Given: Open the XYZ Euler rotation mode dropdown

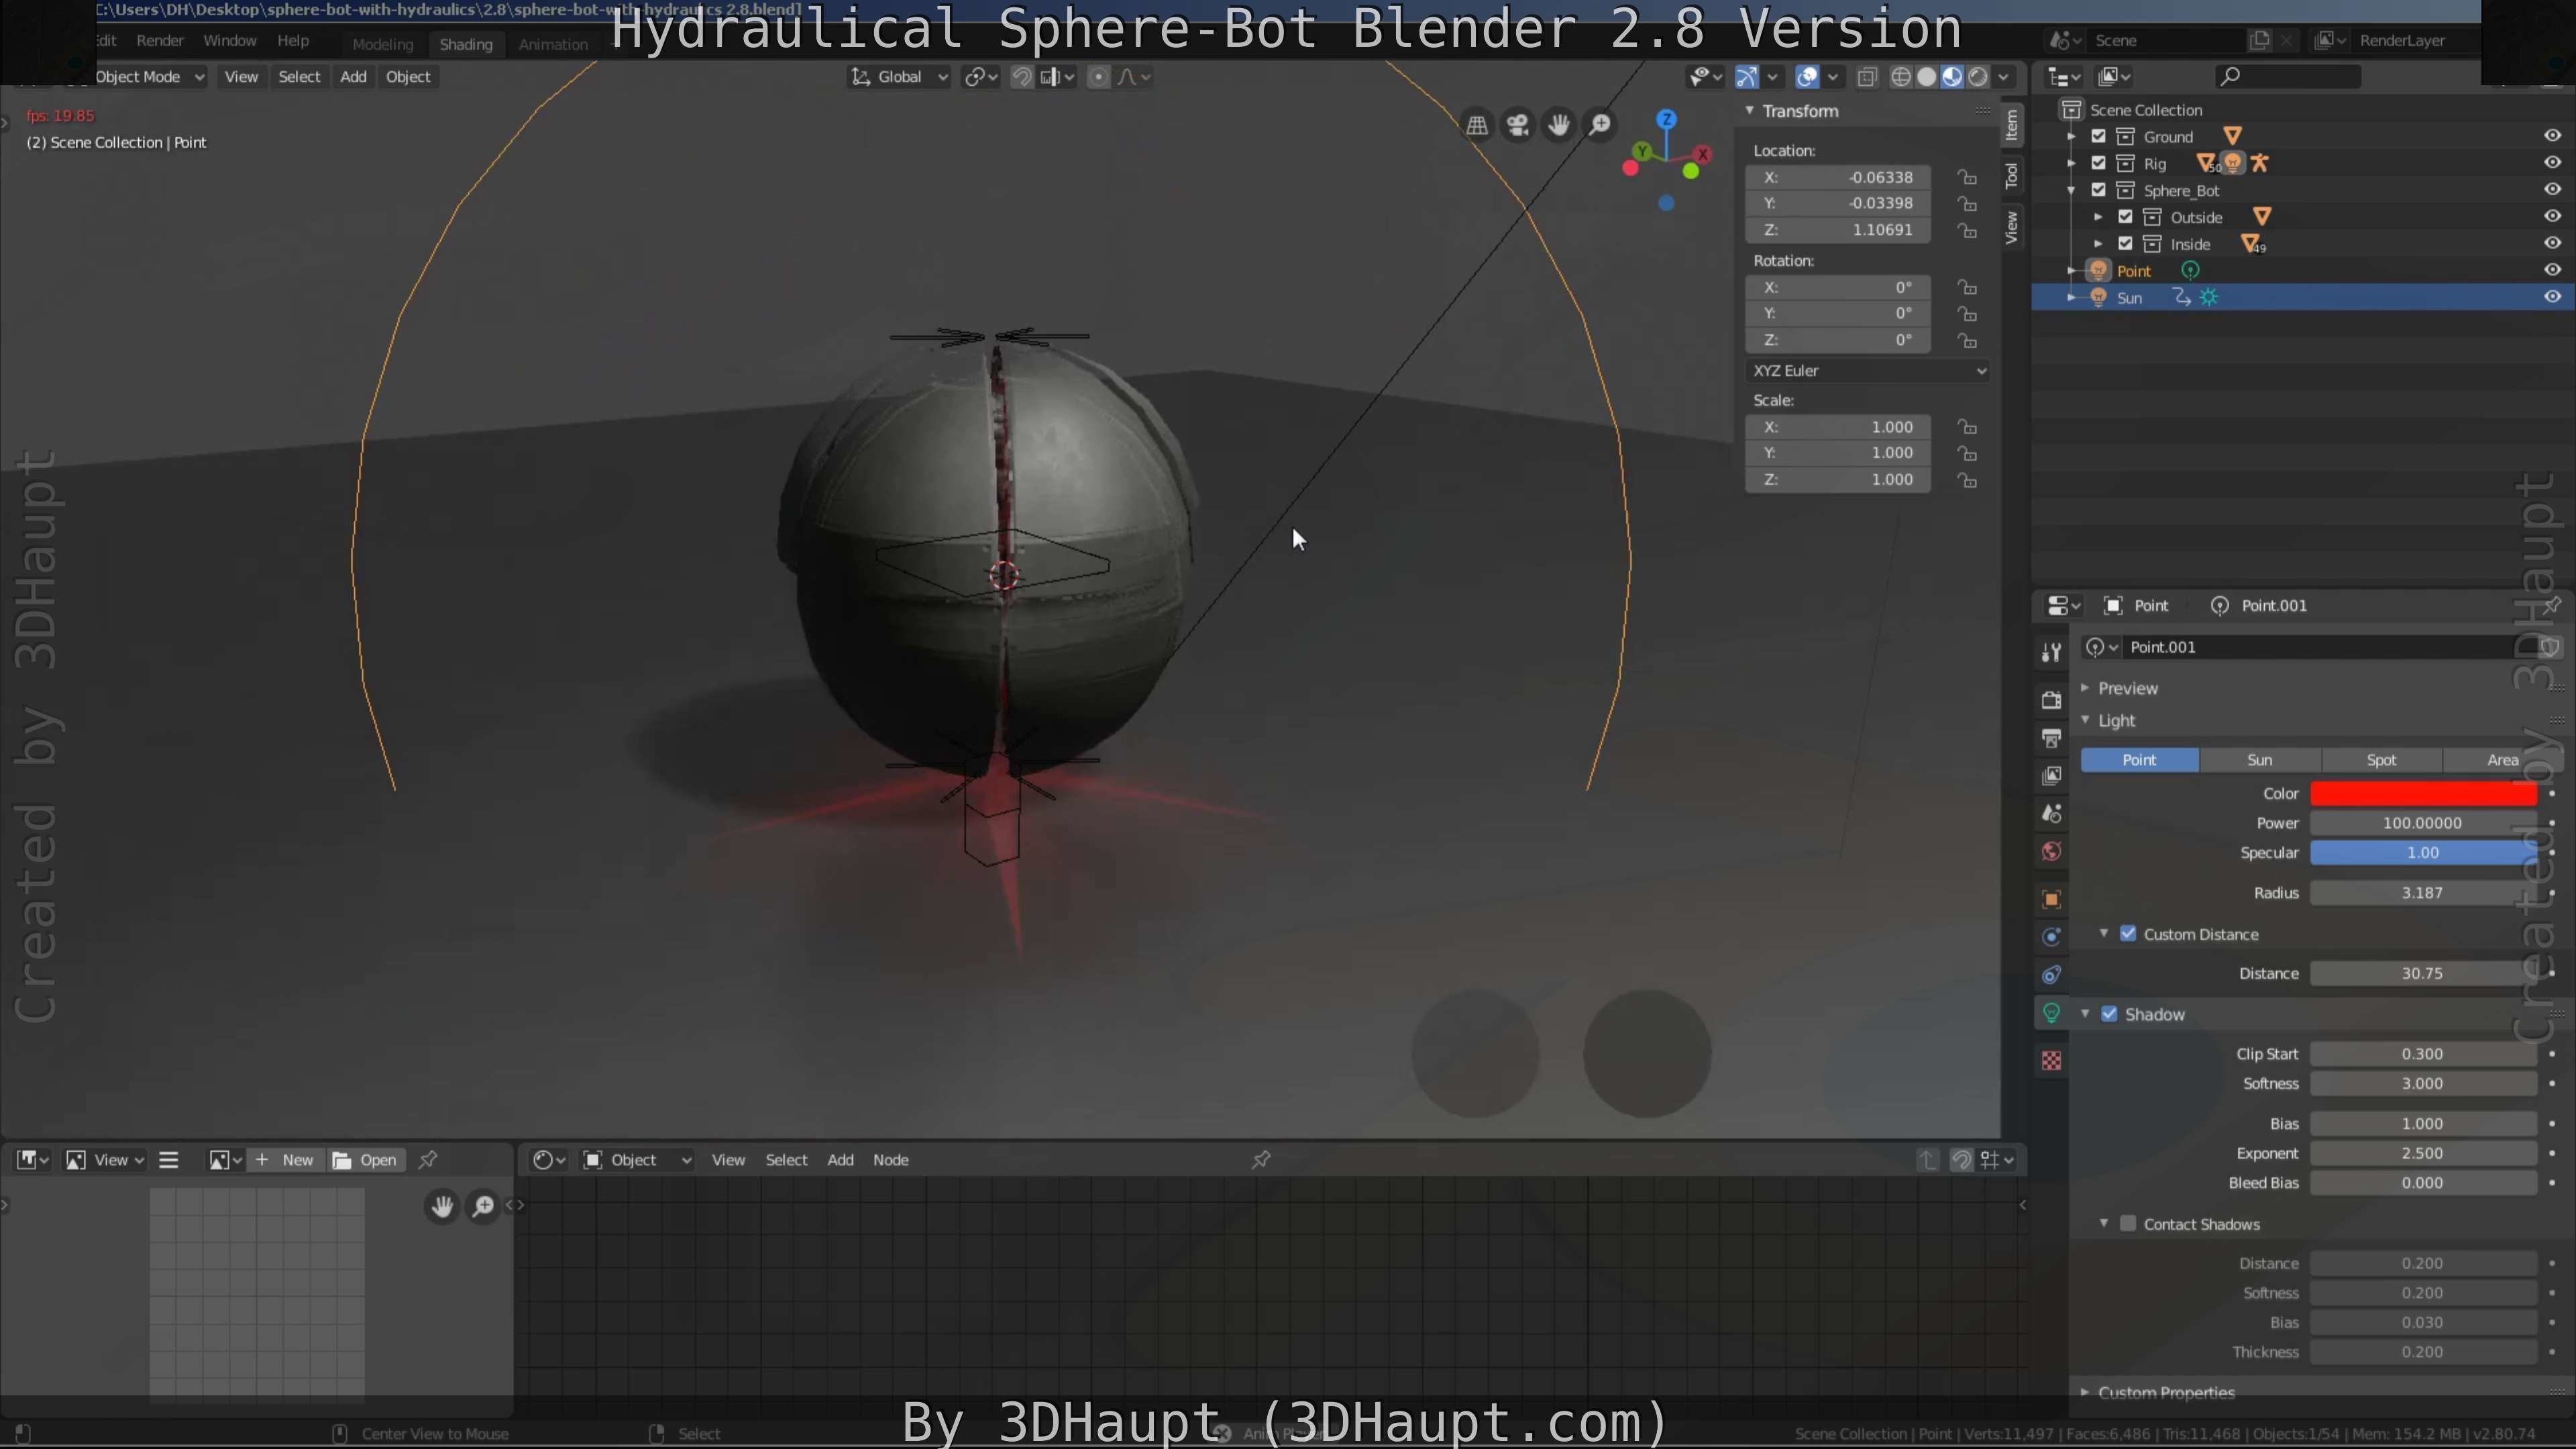Looking at the screenshot, I should pyautogui.click(x=1868, y=370).
